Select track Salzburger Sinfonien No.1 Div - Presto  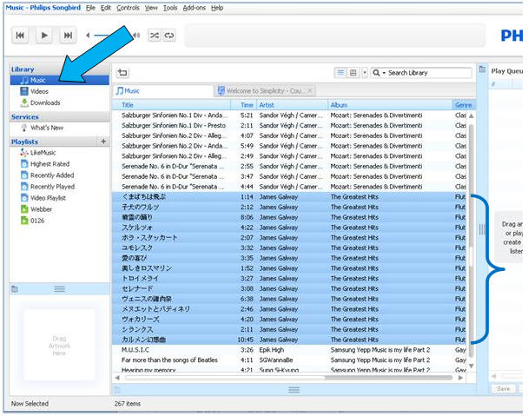(x=289, y=125)
